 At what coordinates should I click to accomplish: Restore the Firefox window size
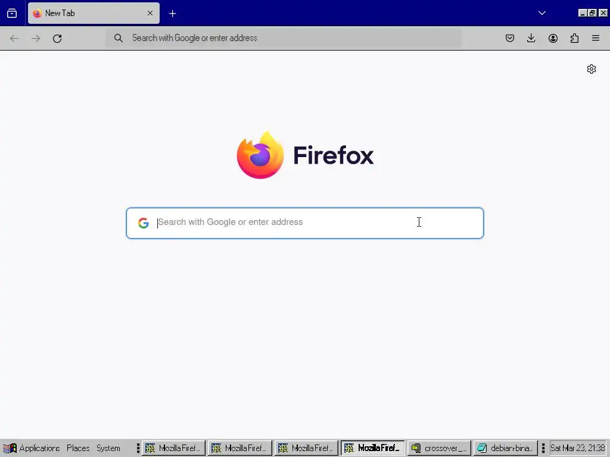592,13
